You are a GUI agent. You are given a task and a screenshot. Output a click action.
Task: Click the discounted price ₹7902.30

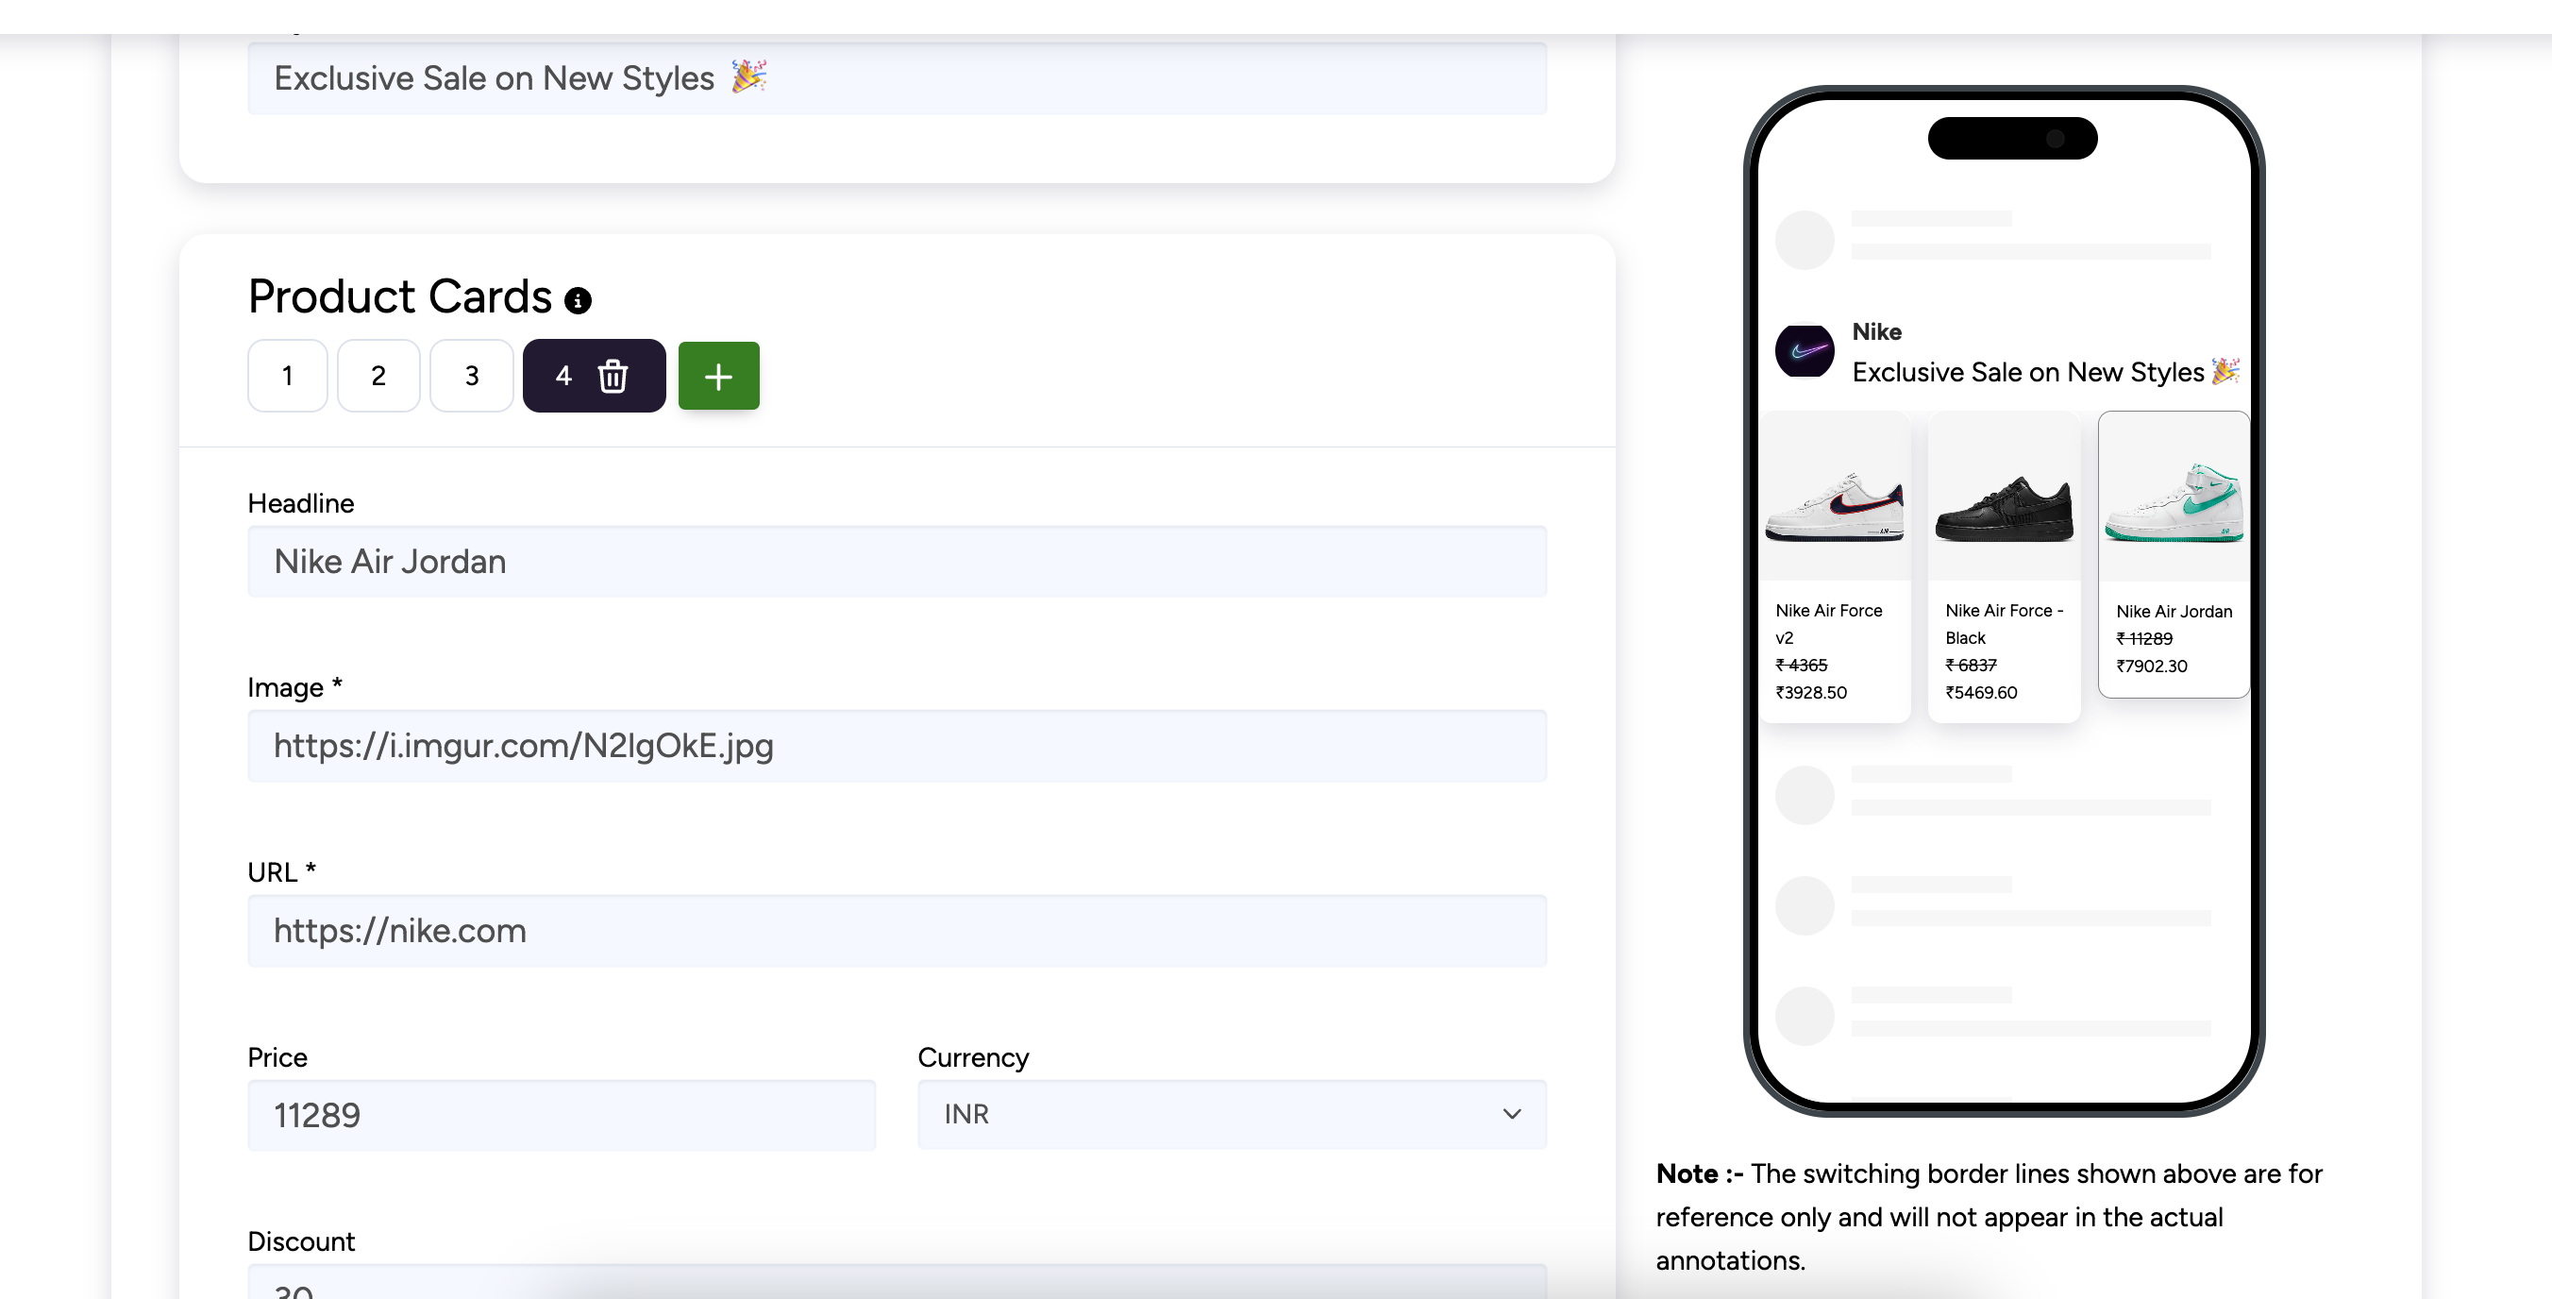coord(2152,666)
